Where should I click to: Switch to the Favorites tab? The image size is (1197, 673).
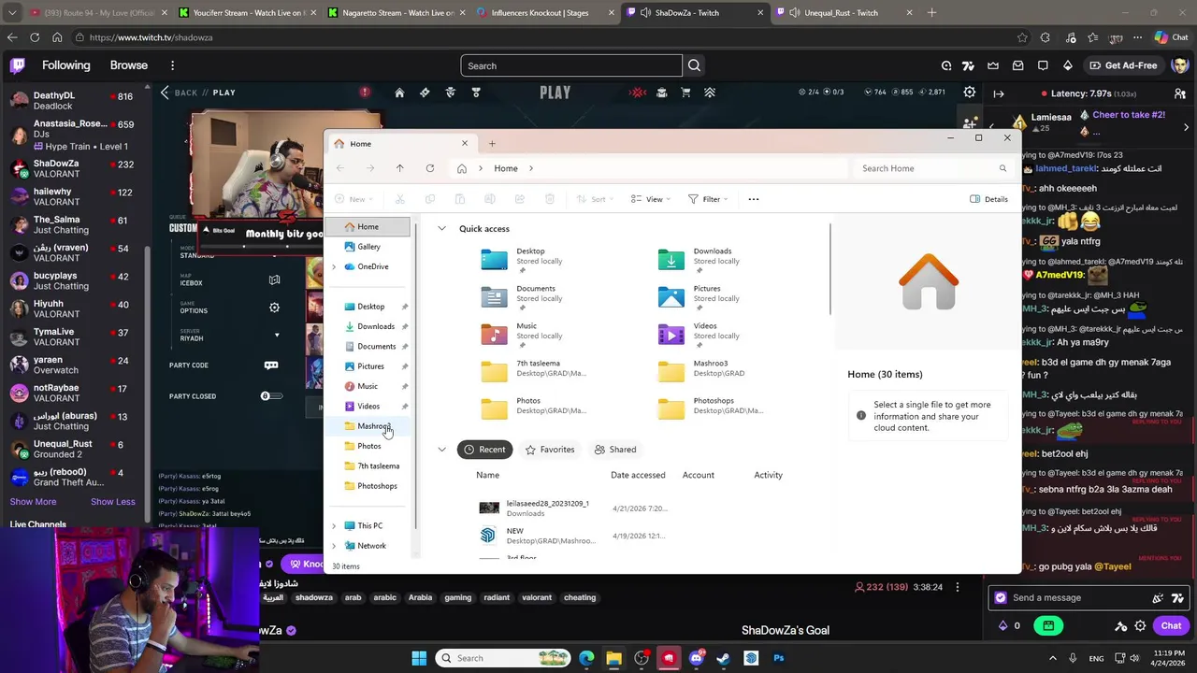click(550, 450)
